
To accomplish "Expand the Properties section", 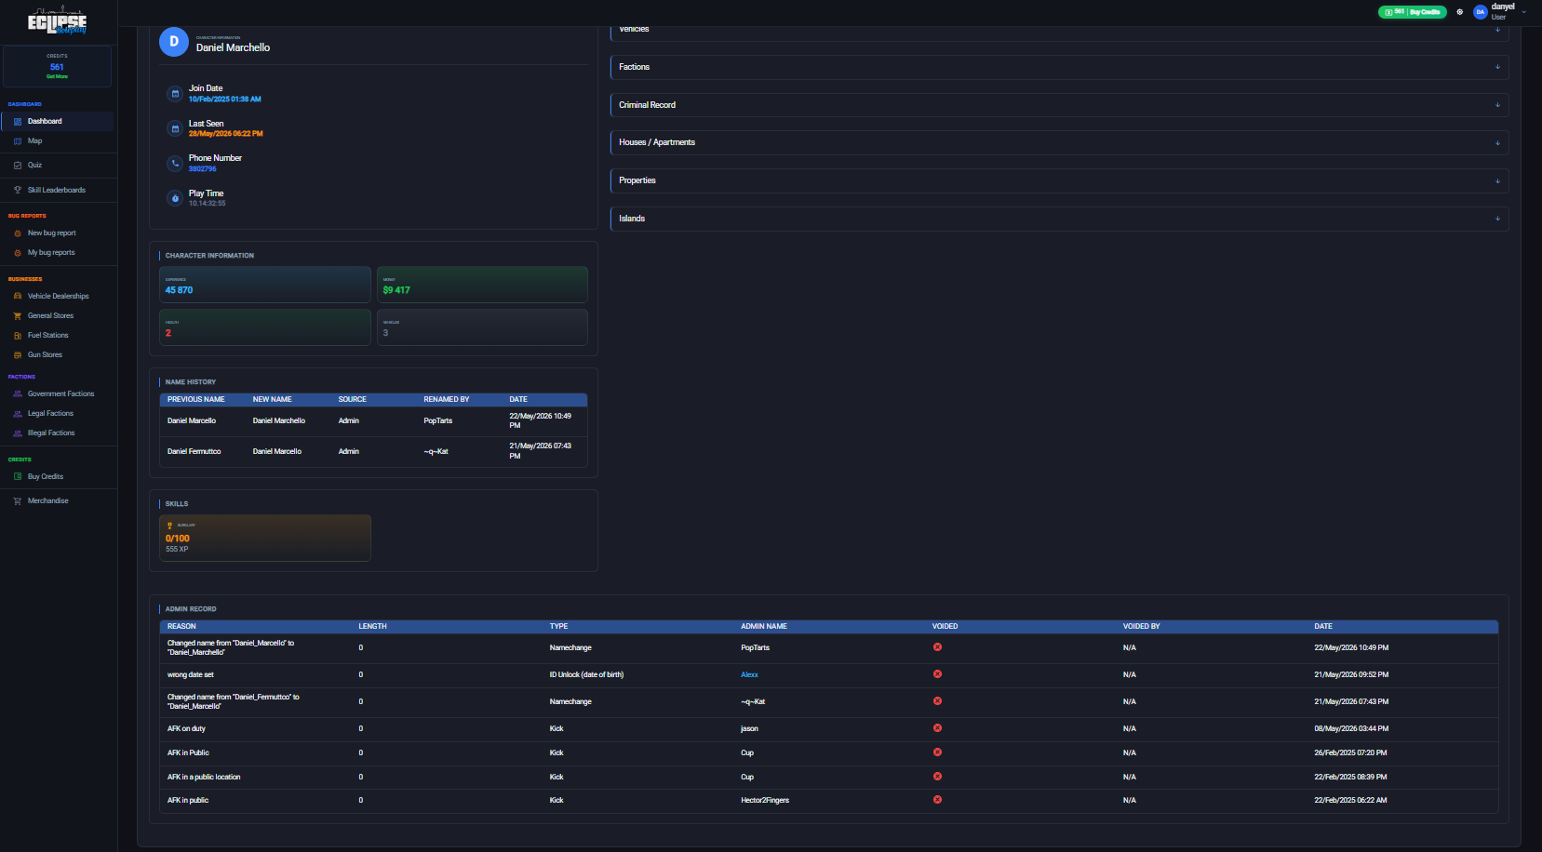I will tap(1059, 180).
